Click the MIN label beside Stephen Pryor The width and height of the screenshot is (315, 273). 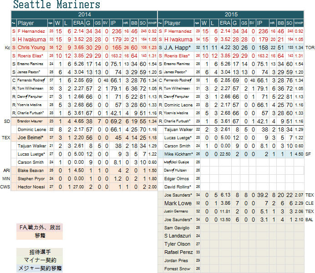click(6, 179)
